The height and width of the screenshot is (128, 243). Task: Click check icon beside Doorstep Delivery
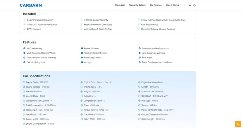click(139, 29)
